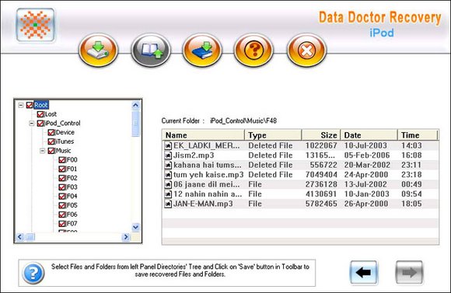
Task: Collapse the iPod_Control tree node
Action: click(32, 124)
